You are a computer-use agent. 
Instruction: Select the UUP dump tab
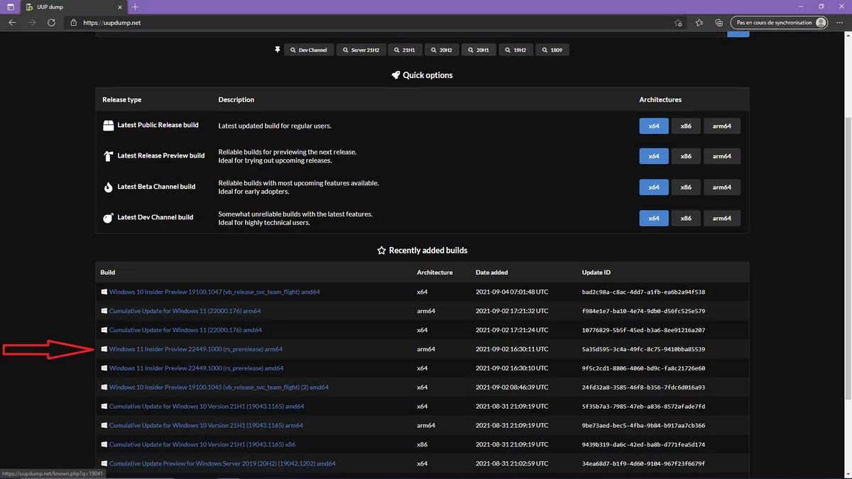pos(71,7)
